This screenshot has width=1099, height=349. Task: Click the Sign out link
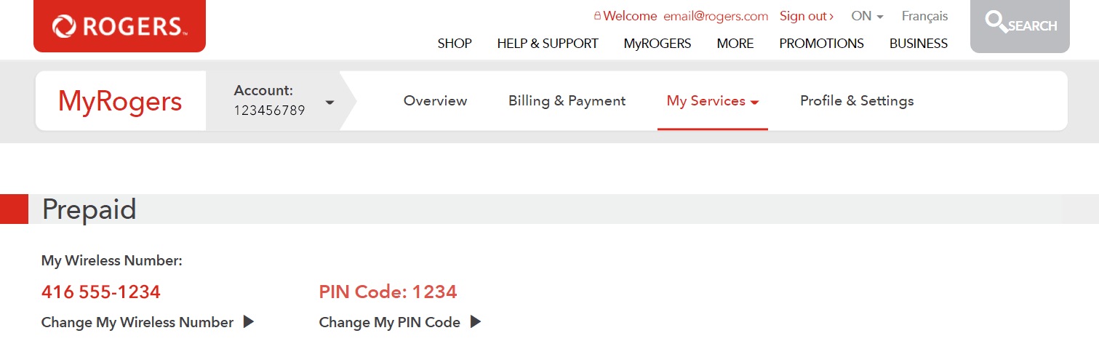click(x=807, y=16)
